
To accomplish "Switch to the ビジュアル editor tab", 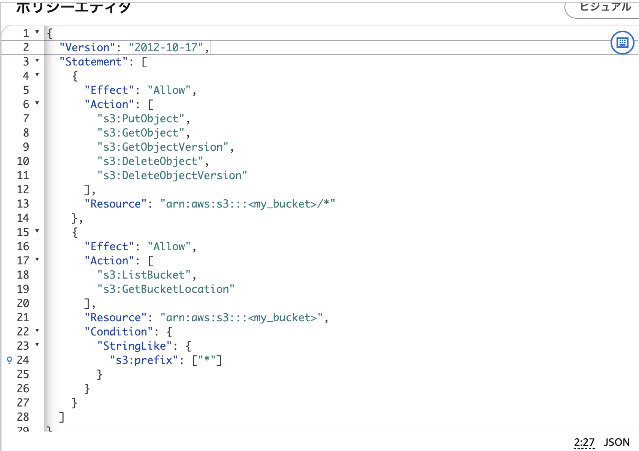I will point(605,7).
